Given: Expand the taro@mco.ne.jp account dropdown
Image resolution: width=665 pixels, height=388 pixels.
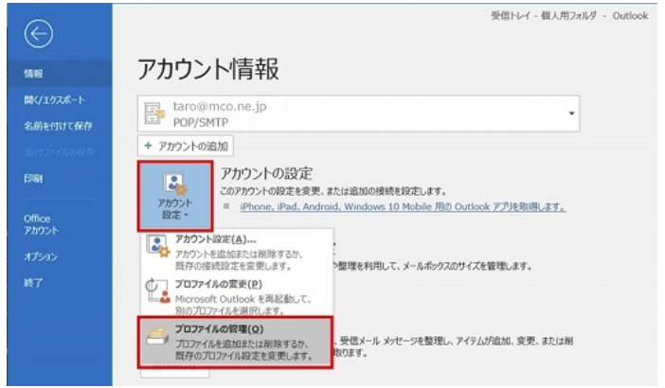Looking at the screenshot, I should [x=571, y=114].
